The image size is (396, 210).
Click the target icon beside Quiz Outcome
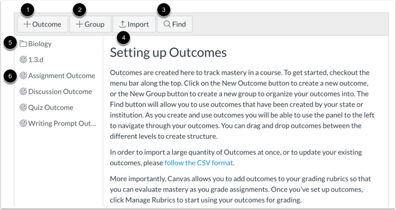click(23, 108)
